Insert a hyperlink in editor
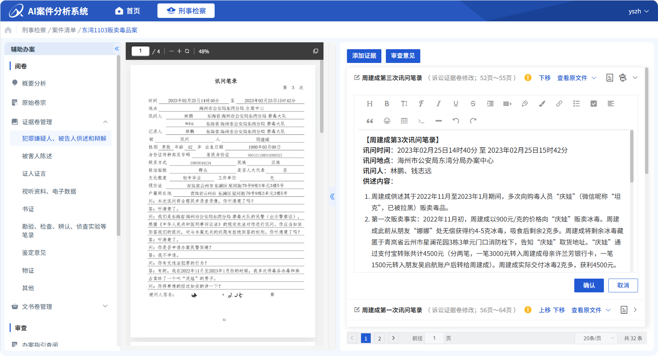Image resolution: width=658 pixels, height=356 pixels. (559, 104)
